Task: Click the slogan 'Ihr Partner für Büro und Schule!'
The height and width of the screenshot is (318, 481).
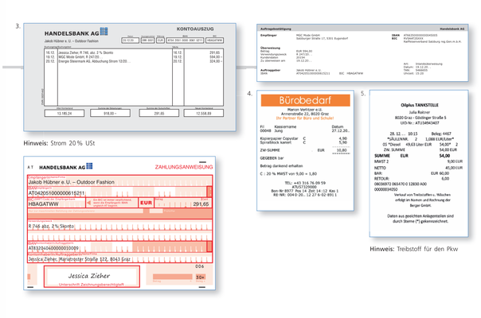Action: click(x=305, y=118)
